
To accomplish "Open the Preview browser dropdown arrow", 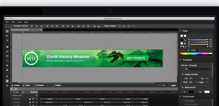I will tap(47, 86).
